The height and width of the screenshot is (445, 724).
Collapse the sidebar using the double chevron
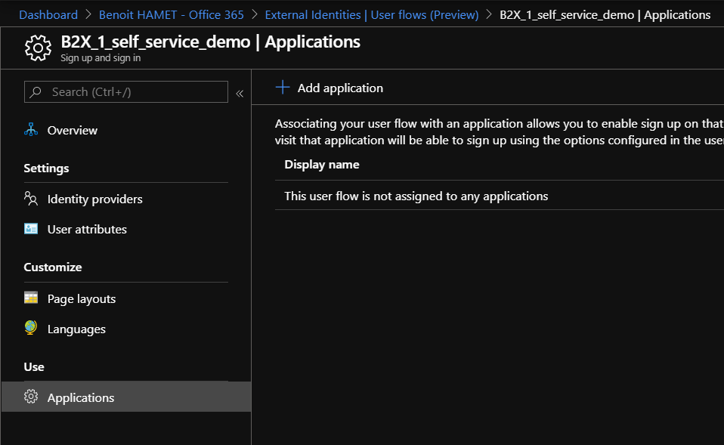(240, 93)
